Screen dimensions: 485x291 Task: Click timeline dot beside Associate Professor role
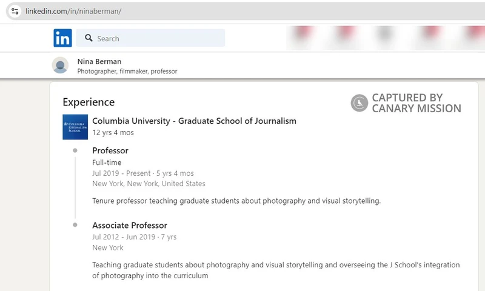(x=75, y=225)
